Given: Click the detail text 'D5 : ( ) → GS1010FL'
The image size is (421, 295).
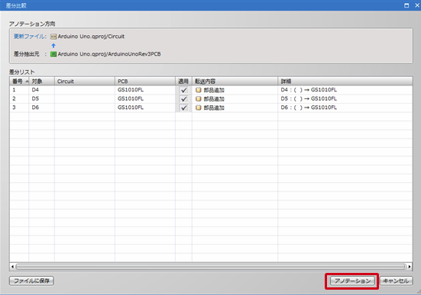Looking at the screenshot, I should [309, 98].
